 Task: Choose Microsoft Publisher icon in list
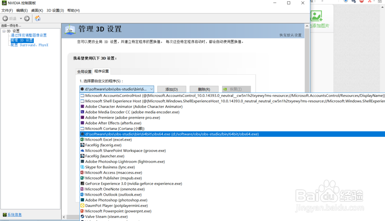82,178
